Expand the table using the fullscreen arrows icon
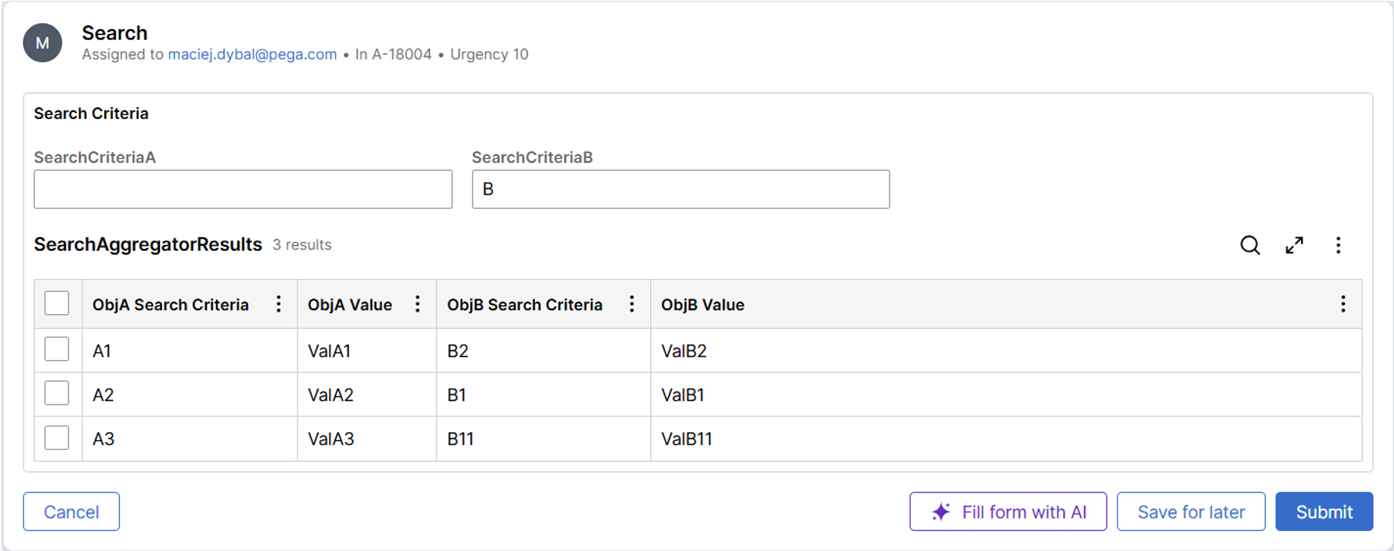This screenshot has width=1394, height=551. tap(1294, 245)
